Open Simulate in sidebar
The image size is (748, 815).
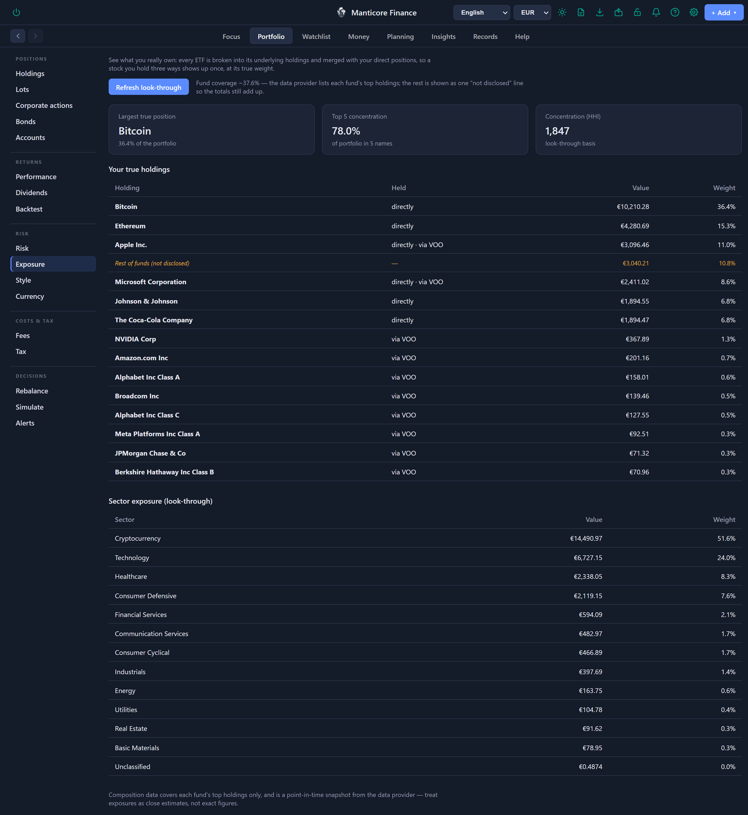point(54,407)
